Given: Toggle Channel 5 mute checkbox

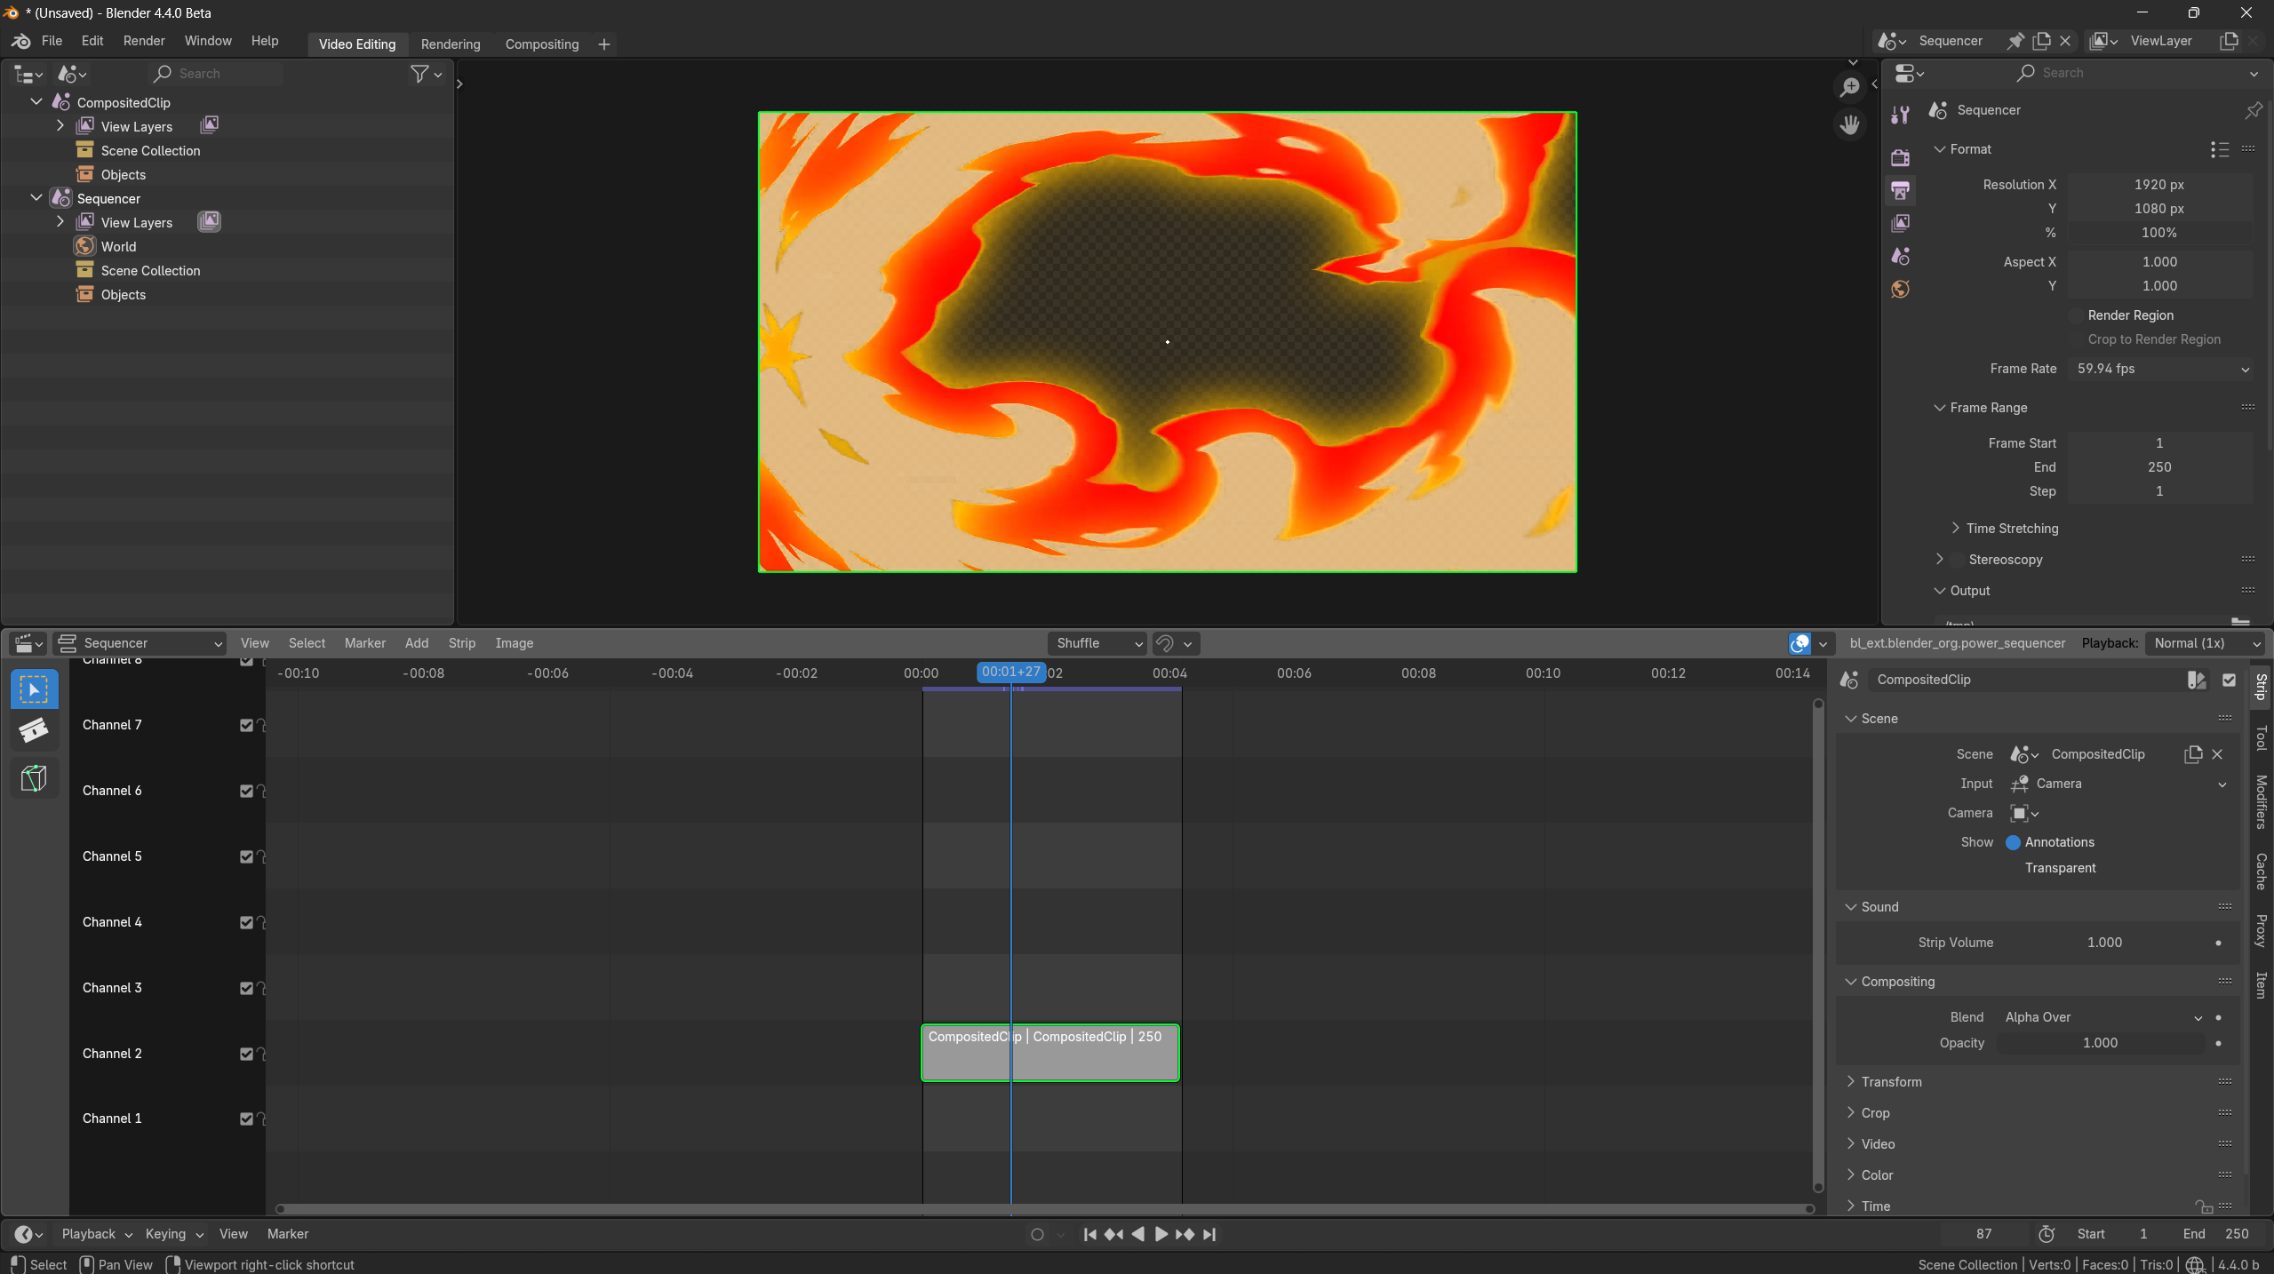Looking at the screenshot, I should [x=246, y=856].
